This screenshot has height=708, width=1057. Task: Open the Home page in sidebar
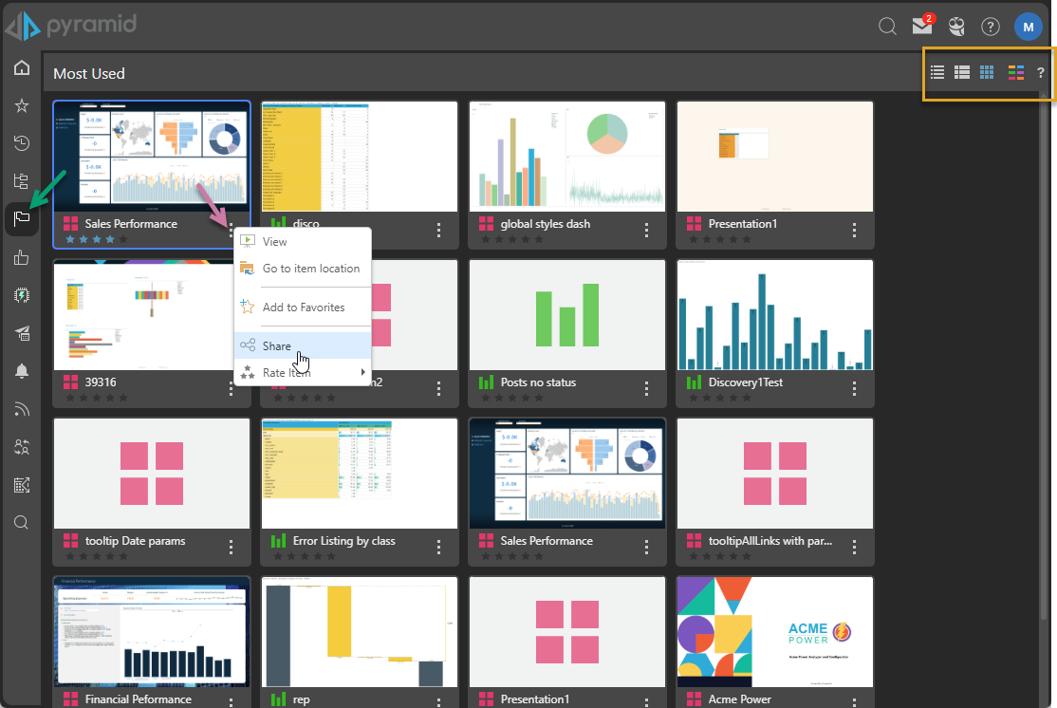[21, 68]
